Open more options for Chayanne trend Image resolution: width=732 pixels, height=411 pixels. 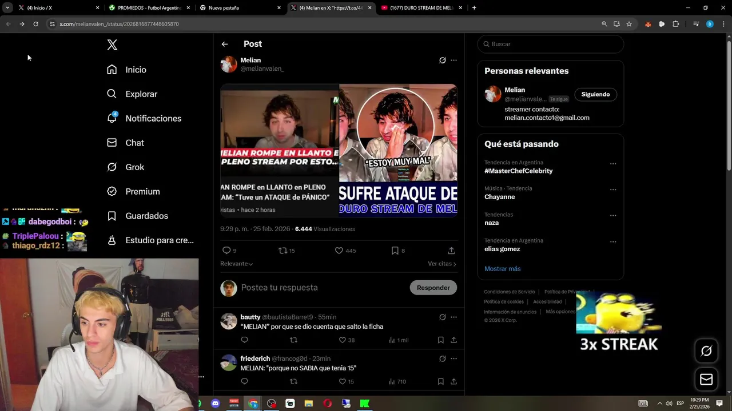(x=613, y=190)
